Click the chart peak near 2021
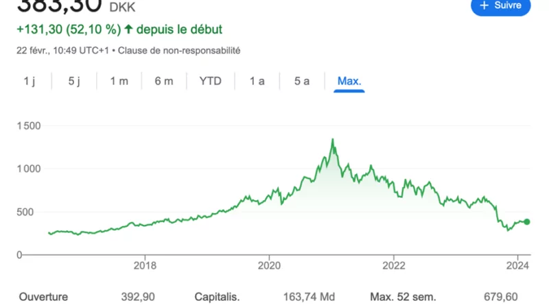The height and width of the screenshot is (305, 549). [333, 140]
